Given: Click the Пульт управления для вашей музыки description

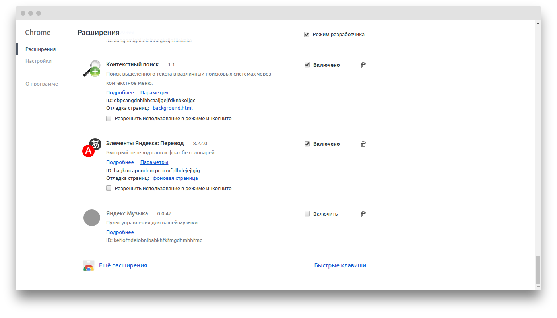Looking at the screenshot, I should click(x=152, y=223).
